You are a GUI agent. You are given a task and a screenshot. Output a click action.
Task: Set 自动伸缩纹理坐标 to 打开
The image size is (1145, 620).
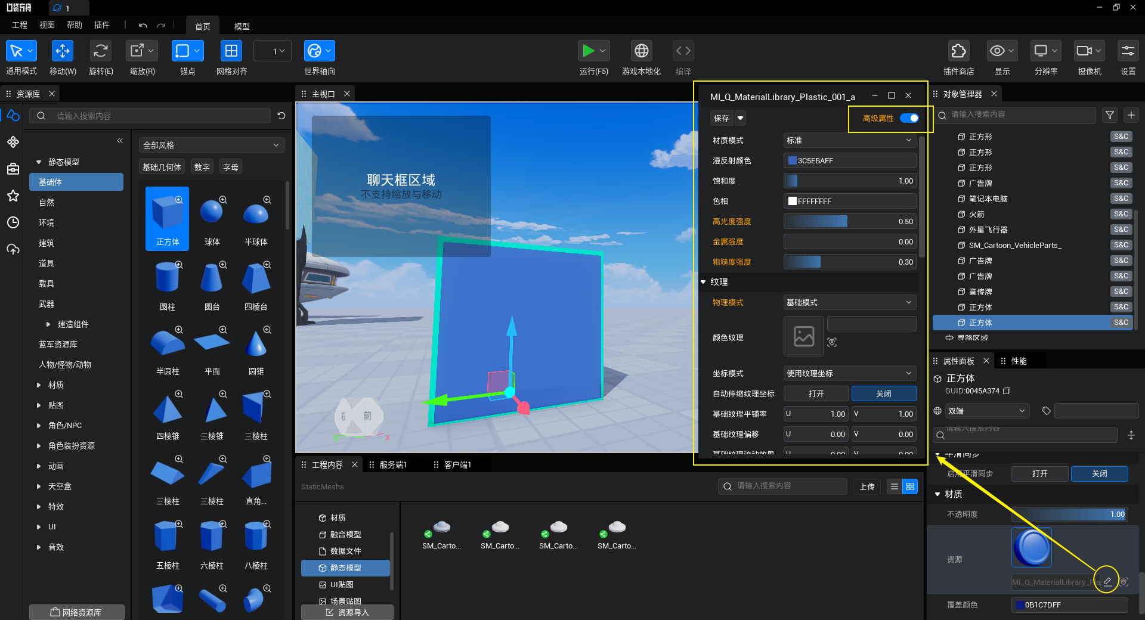(816, 393)
